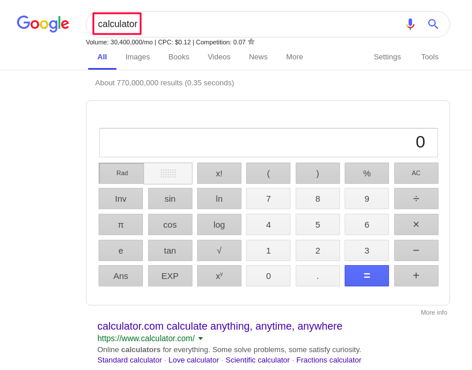472x370 pixels.
Task: Insert Euler's constant e
Action: pos(120,251)
